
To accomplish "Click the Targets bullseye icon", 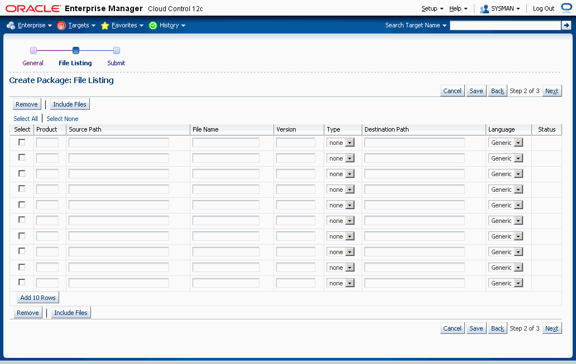I will (x=61, y=25).
